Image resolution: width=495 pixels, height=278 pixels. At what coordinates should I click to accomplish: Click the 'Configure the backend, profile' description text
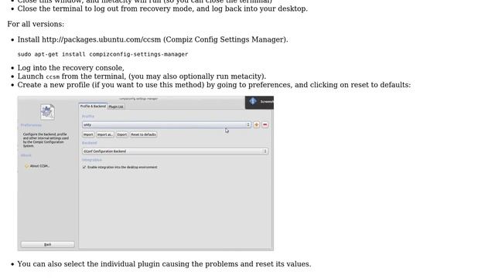[46, 140]
